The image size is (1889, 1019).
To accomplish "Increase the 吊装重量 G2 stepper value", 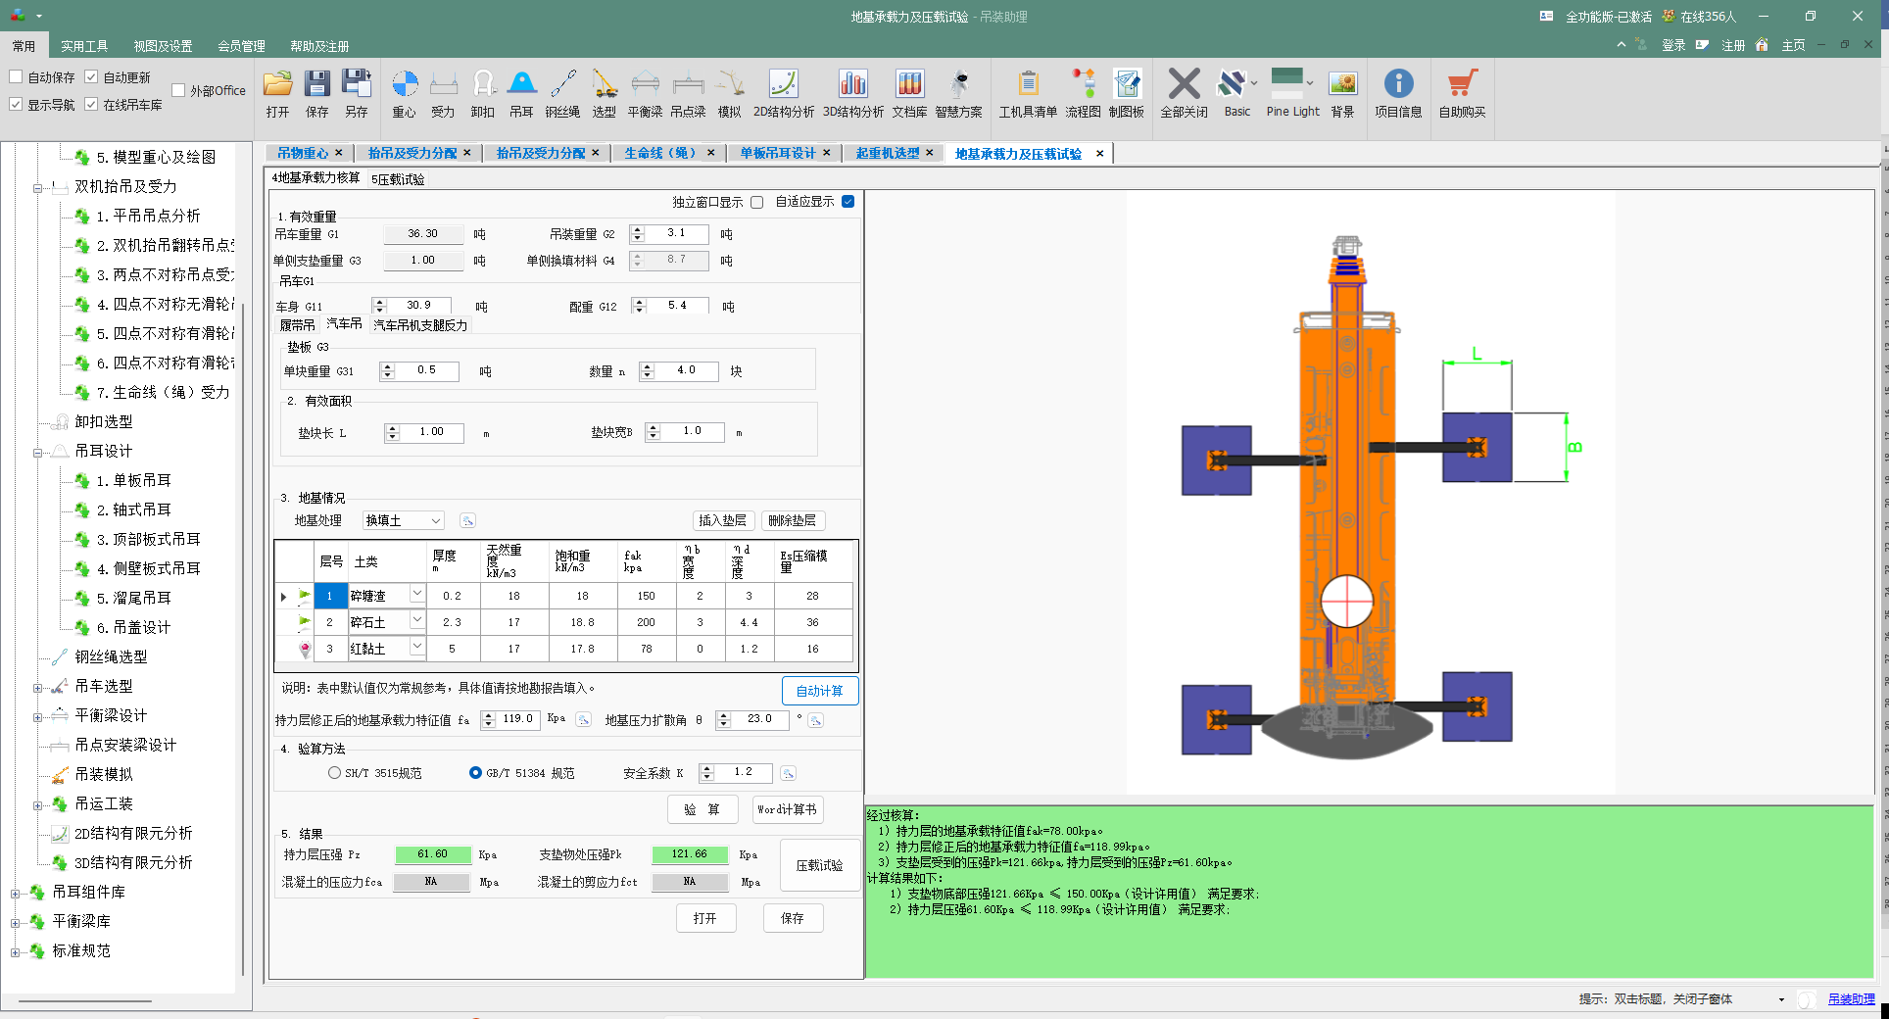I will click(638, 229).
